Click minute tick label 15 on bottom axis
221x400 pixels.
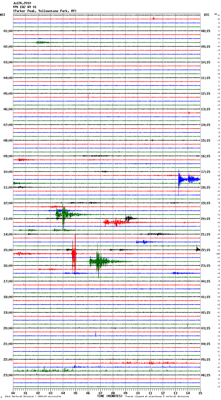click(x=200, y=393)
